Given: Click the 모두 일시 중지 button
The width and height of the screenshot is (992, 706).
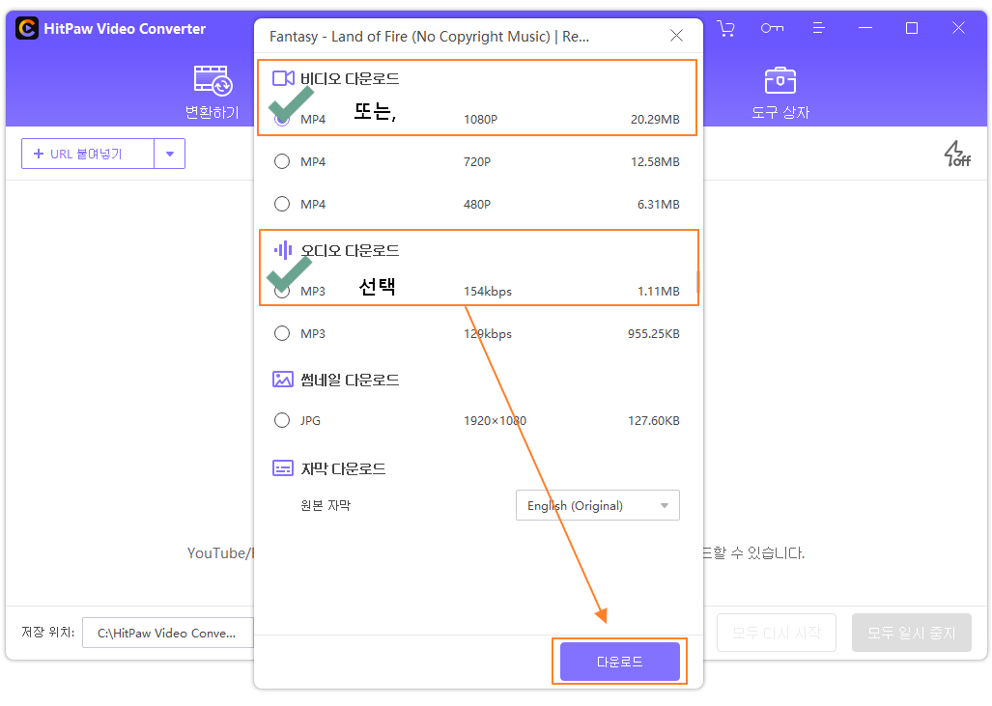Looking at the screenshot, I should [912, 633].
